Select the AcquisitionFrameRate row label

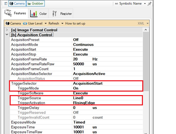(29, 59)
